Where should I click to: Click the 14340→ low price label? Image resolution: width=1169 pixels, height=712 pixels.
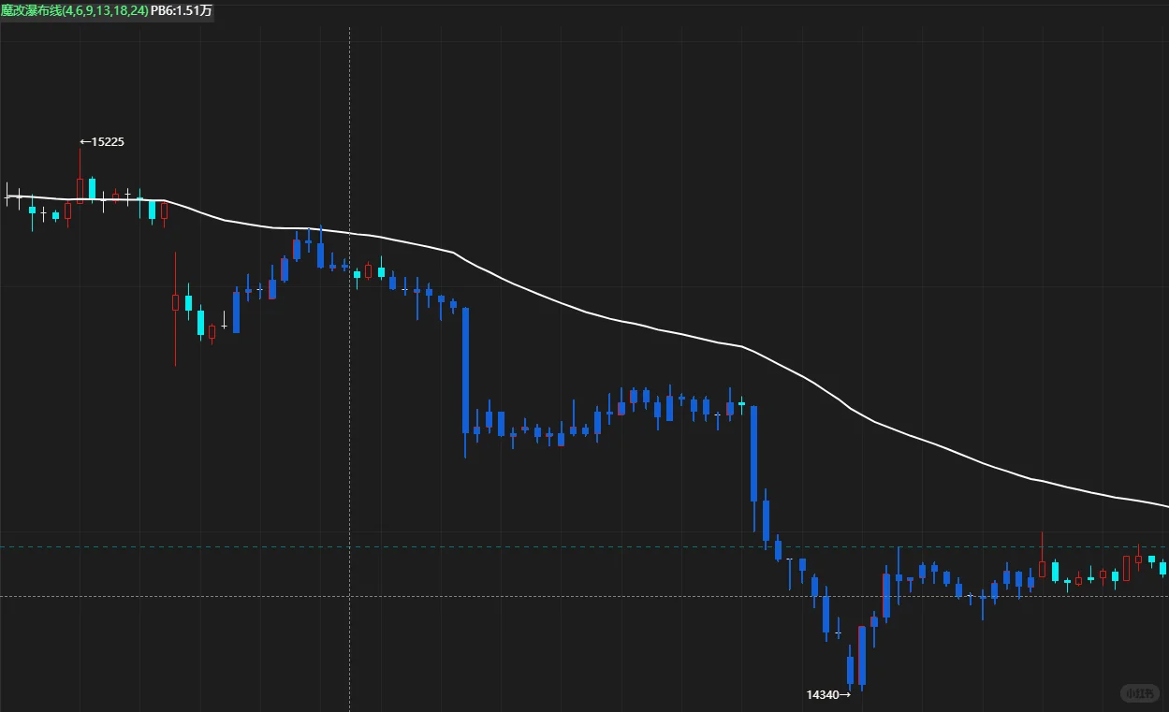point(828,694)
